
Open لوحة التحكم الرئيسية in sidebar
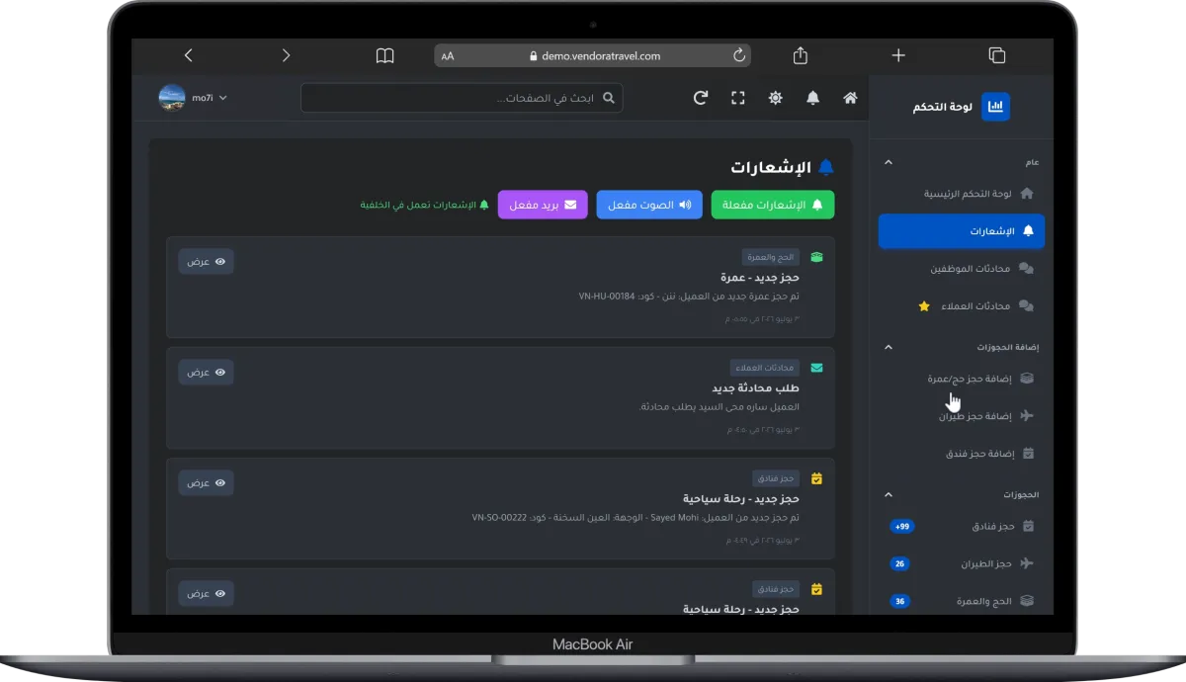tap(962, 194)
